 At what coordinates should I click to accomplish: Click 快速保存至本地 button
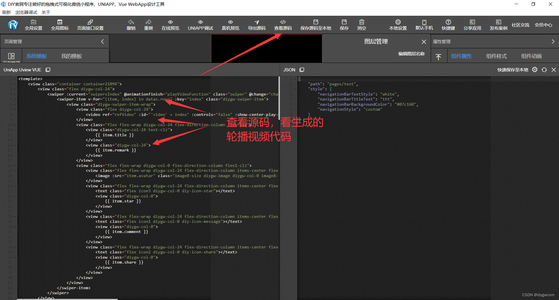513,70
